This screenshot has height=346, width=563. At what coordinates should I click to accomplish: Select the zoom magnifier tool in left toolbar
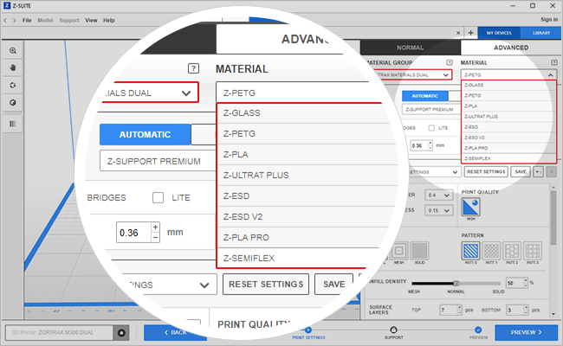(13, 50)
